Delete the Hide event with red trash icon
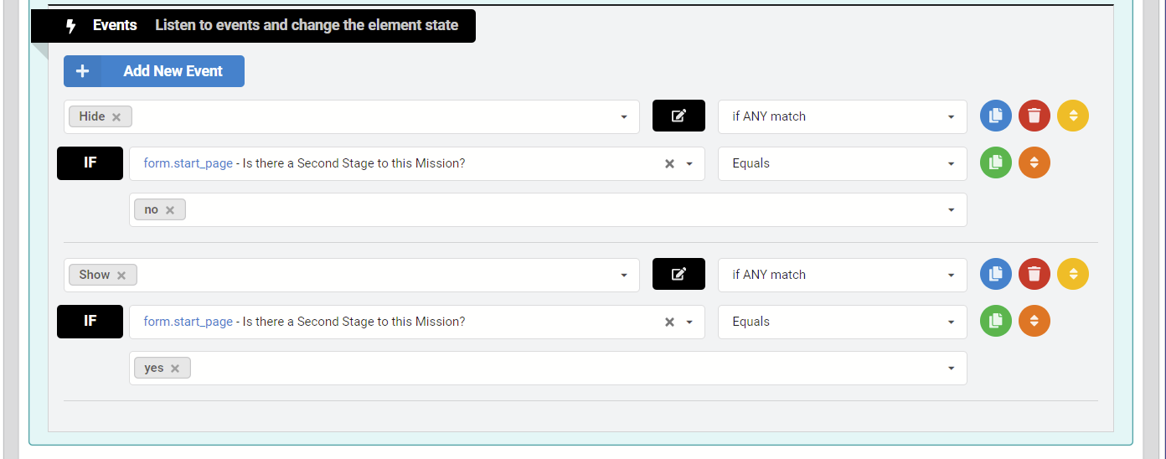Viewport: 1166px width, 459px height. click(x=1034, y=116)
